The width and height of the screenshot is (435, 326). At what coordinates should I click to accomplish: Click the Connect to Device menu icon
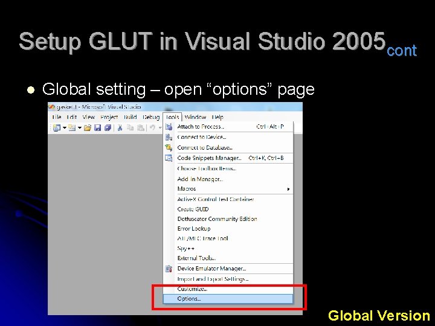pos(169,137)
